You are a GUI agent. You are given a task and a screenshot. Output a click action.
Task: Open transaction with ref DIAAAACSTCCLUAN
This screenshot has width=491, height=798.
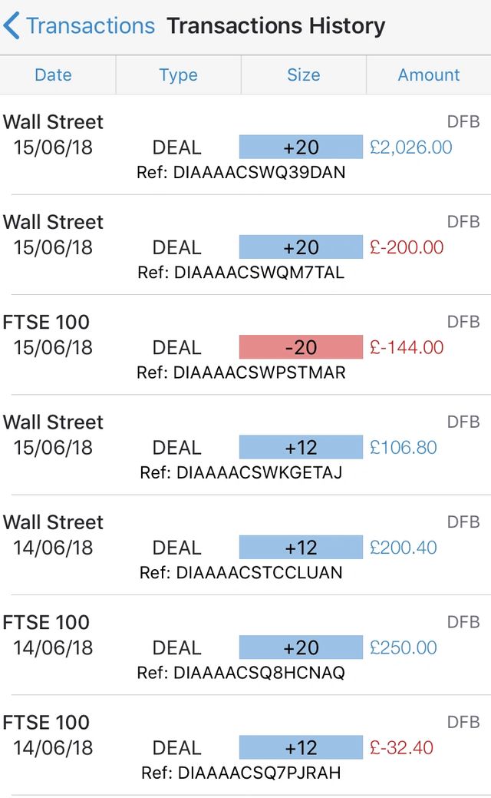pos(241,573)
